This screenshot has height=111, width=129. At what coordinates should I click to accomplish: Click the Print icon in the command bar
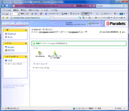[96, 18]
